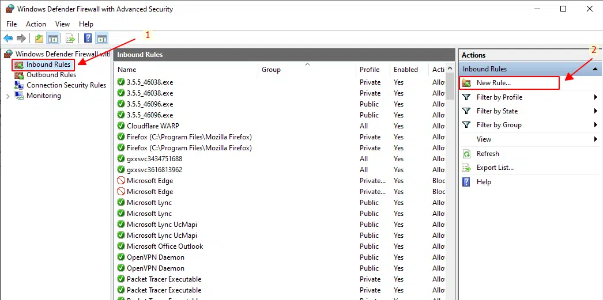Expand the View submenu arrow
The height and width of the screenshot is (300, 603).
[596, 139]
